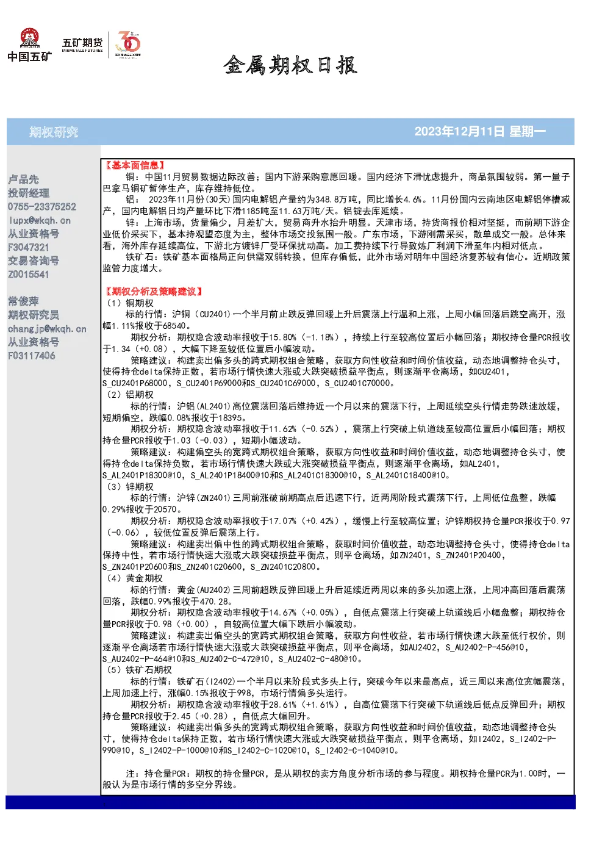
Task: Select consulting number Z0015541
Action: coord(28,275)
